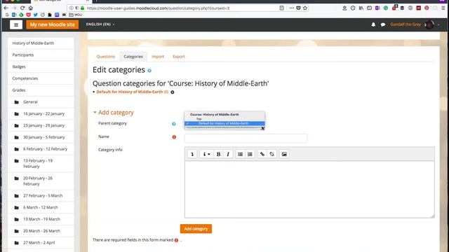449x252 pixels.
Task: Switch to the Export tab
Action: pos(179,57)
